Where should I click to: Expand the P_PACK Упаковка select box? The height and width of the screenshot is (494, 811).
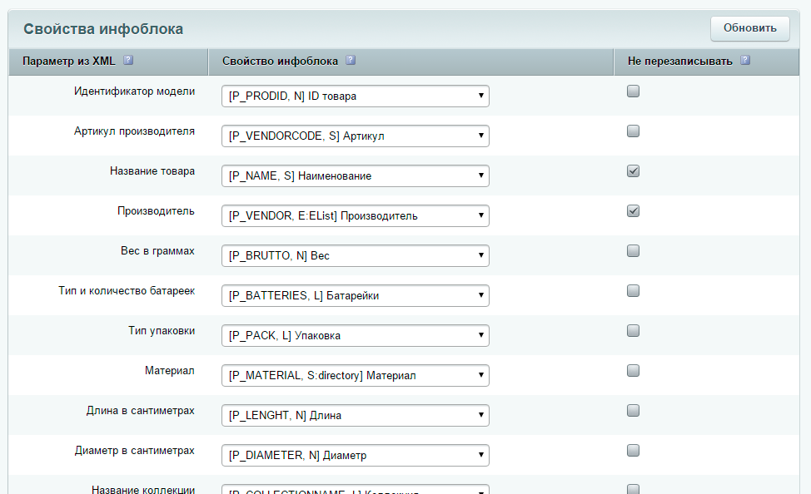(355, 336)
